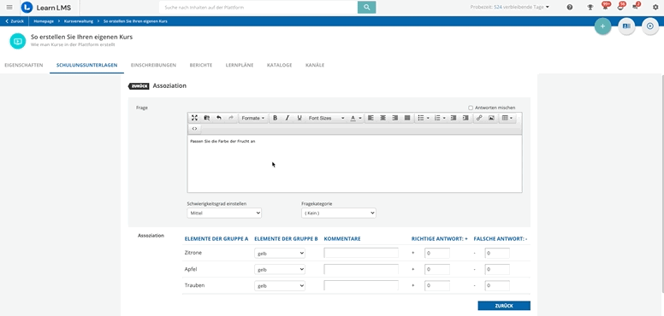This screenshot has height=316, width=664.
Task: Open the hamburger main menu
Action: [9, 7]
